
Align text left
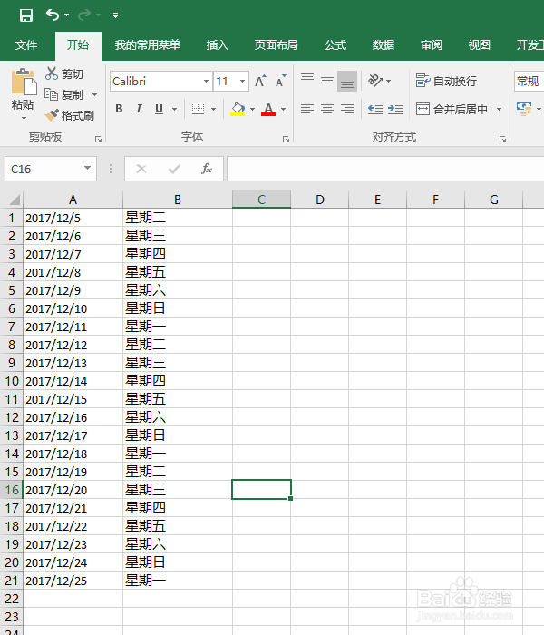click(x=307, y=109)
